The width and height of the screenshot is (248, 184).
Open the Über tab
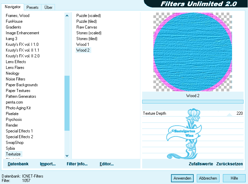click(48, 7)
